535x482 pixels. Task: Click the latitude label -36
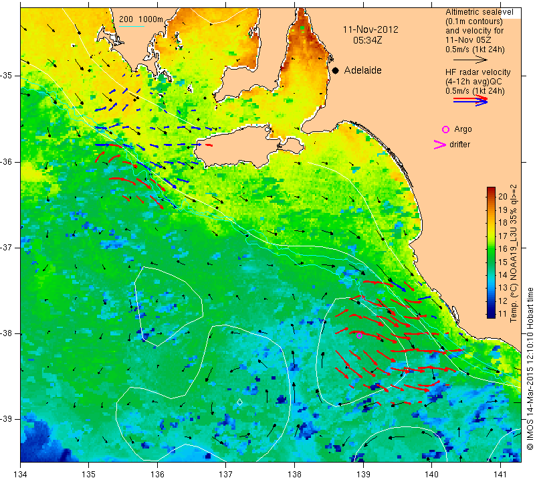6,161
